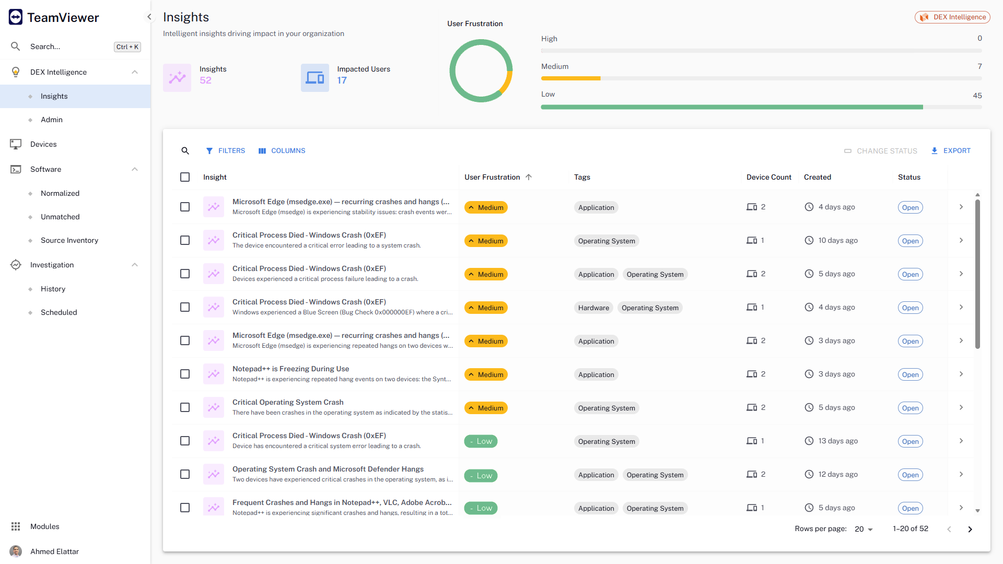Click the Investigation icon in sidebar
This screenshot has width=1003, height=564.
pos(16,265)
